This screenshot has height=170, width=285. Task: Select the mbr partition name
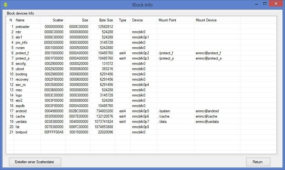18,32
